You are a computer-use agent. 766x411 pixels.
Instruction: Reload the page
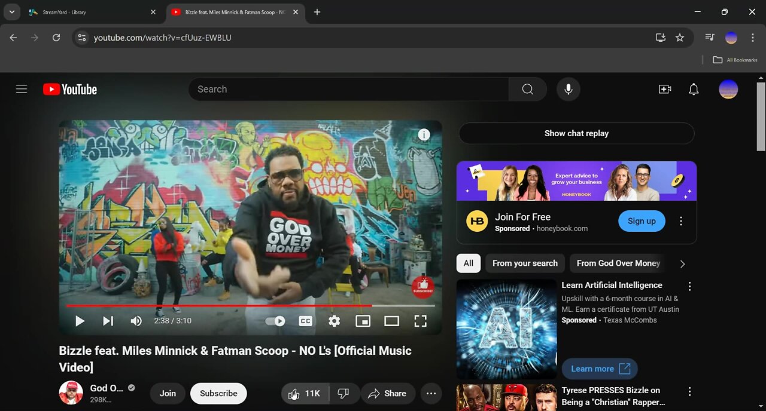[56, 38]
